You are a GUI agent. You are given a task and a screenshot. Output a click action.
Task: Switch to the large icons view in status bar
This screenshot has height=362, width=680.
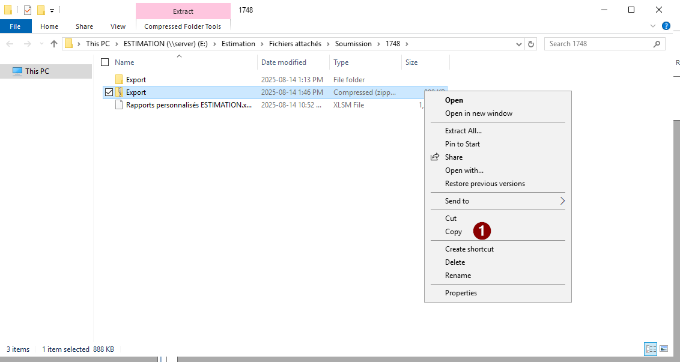664,349
